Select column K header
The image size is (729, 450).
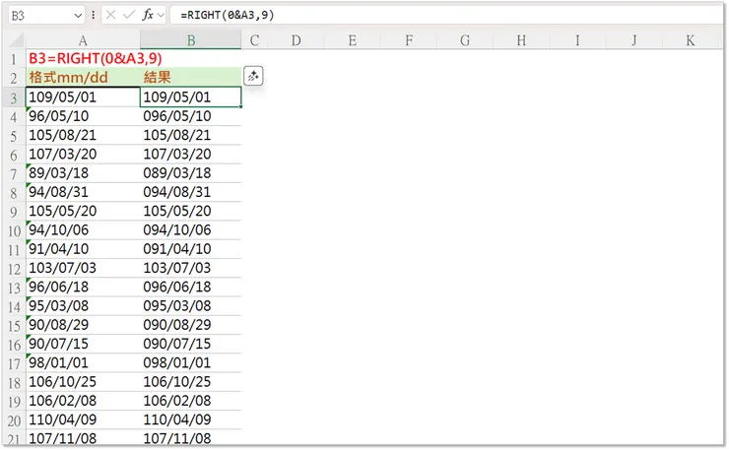(690, 40)
